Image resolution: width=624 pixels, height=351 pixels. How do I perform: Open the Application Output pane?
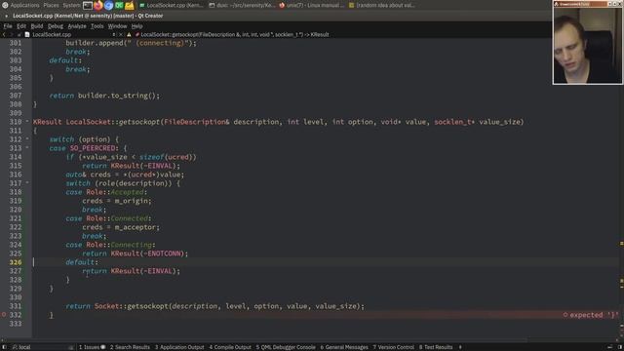pyautogui.click(x=179, y=347)
